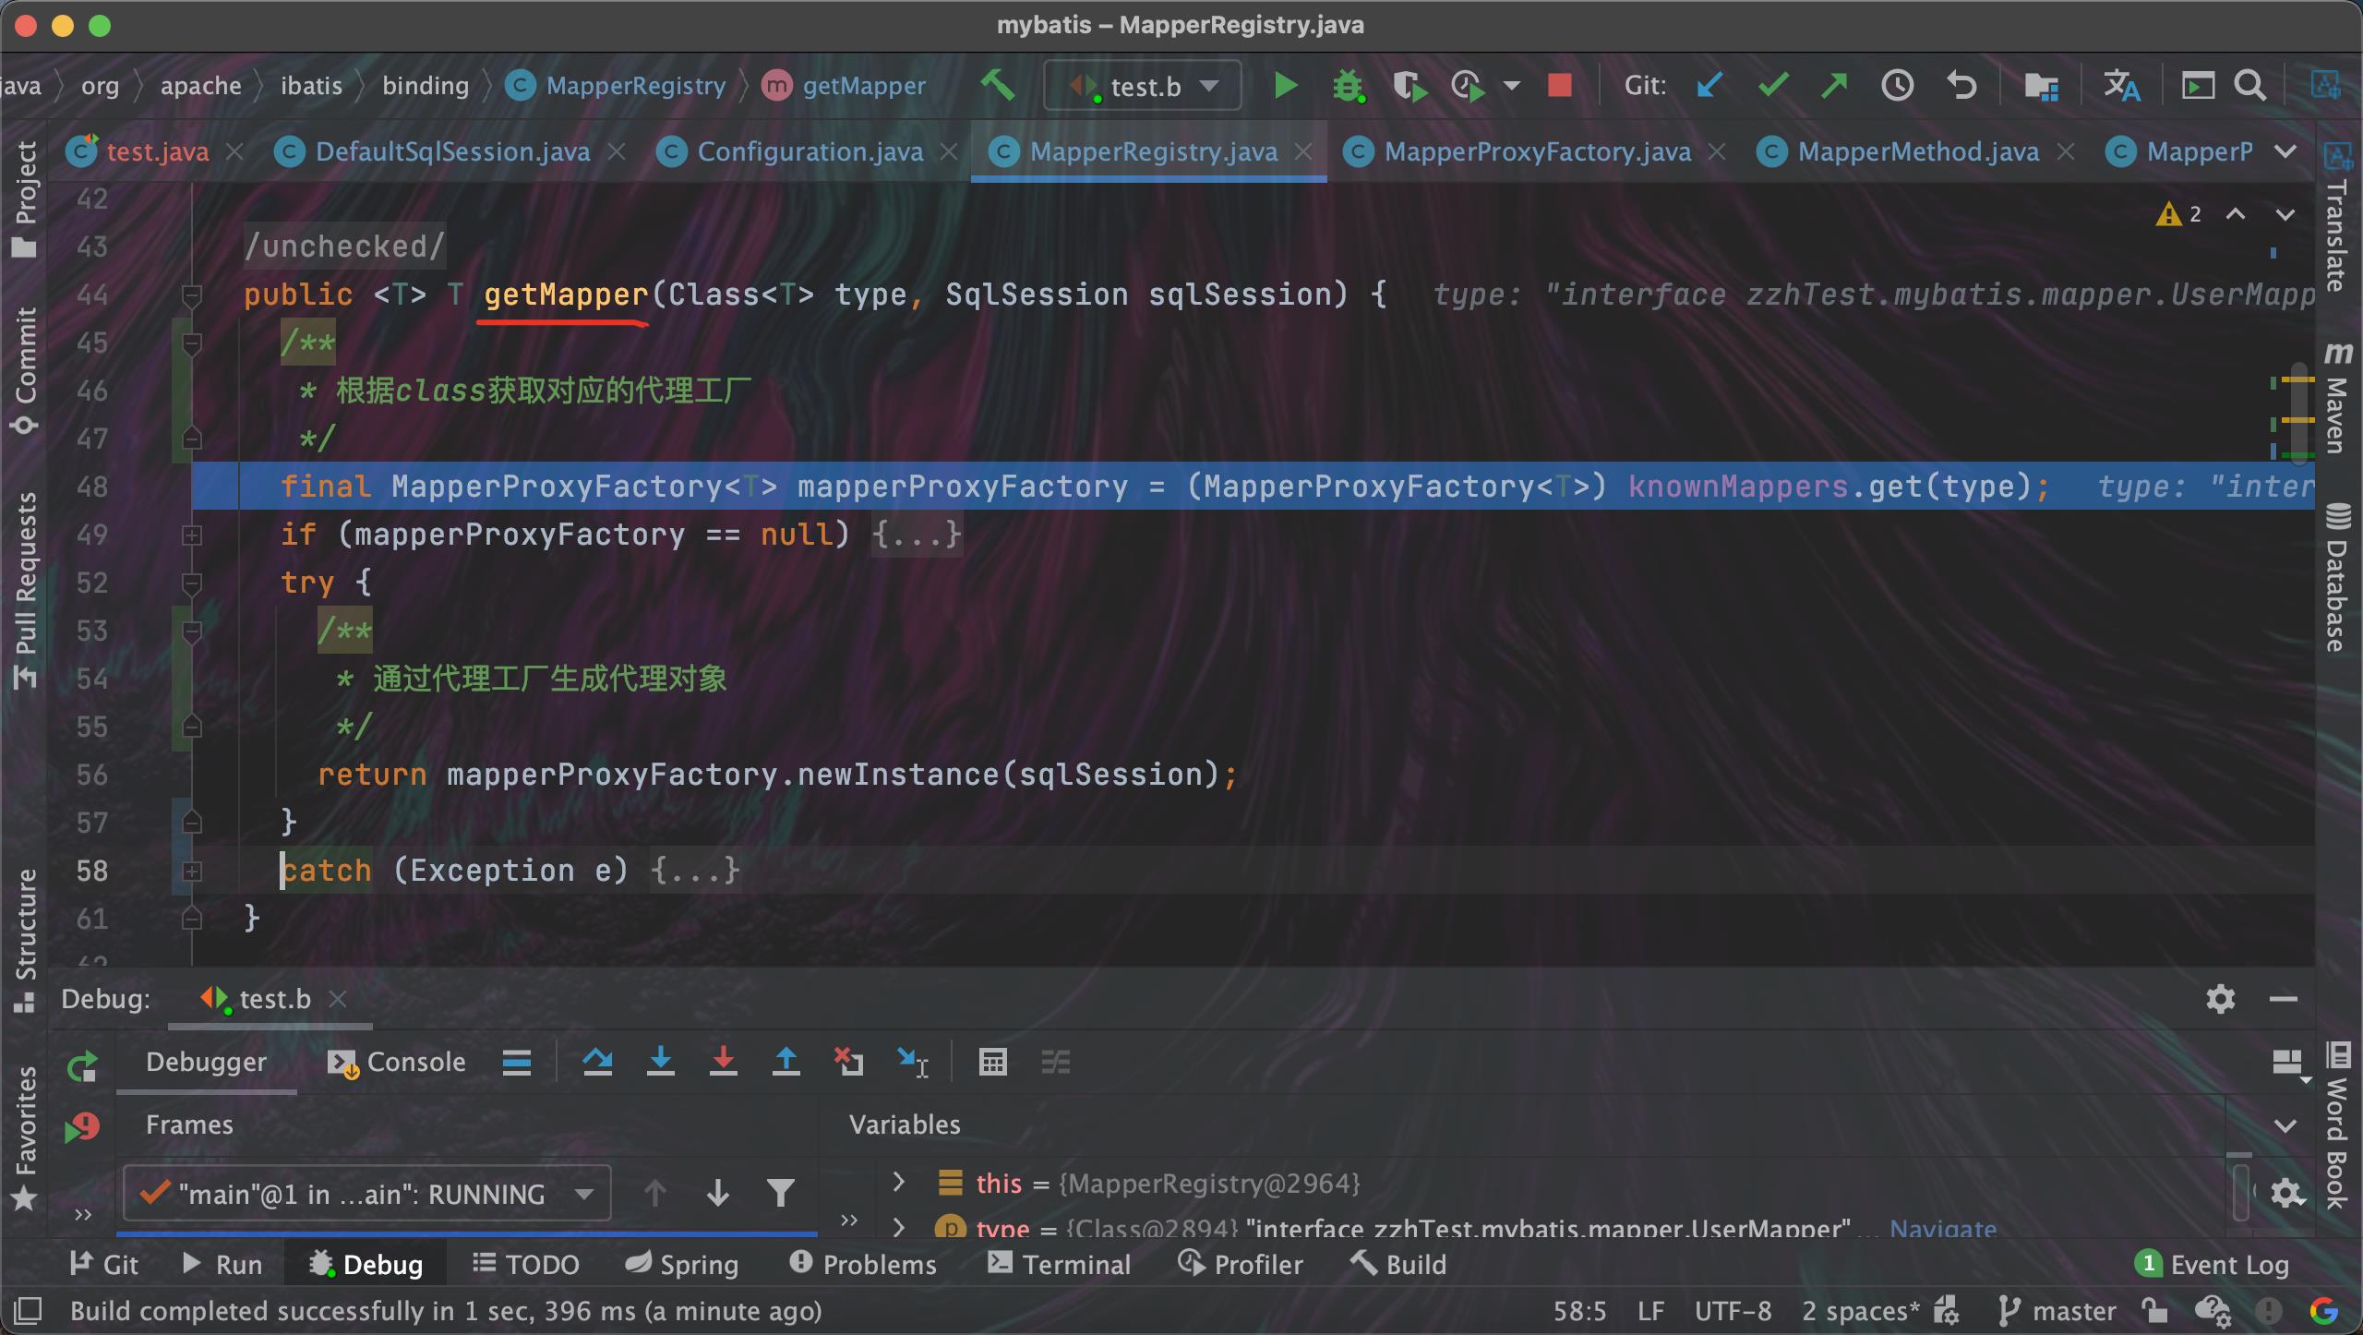
Task: Switch to test.java editor tab
Action: 157,151
